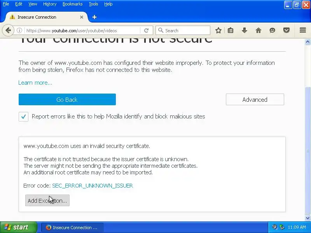Click the 11:09 AM taskbar clock
Viewport: 311px width, 233px height.
[x=297, y=227]
